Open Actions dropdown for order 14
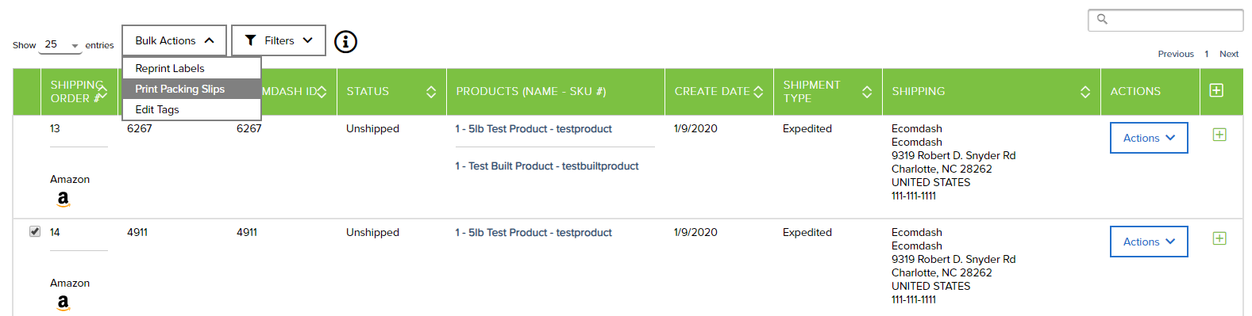Image resolution: width=1252 pixels, height=316 pixels. point(1149,242)
